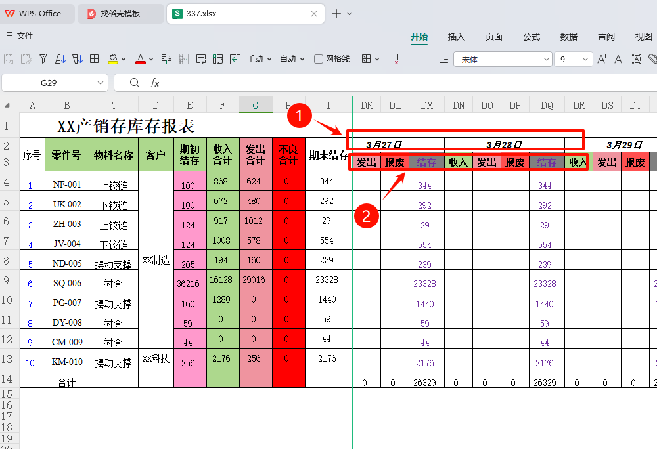This screenshot has height=449, width=657.
Task: Increase font size with A+ icon
Action: [602, 60]
